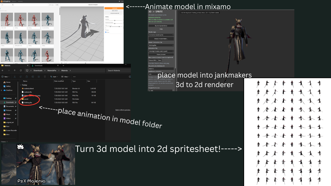
Task: Click the Copy icon in Explorer toolbar
Action: 20,77
